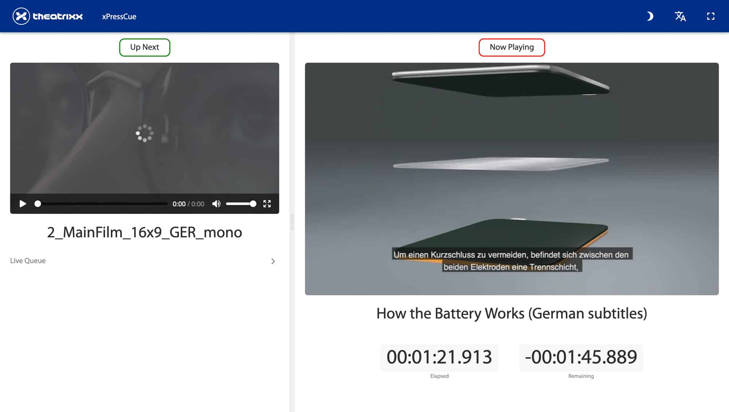Click the preview seek bar handle

coord(38,204)
